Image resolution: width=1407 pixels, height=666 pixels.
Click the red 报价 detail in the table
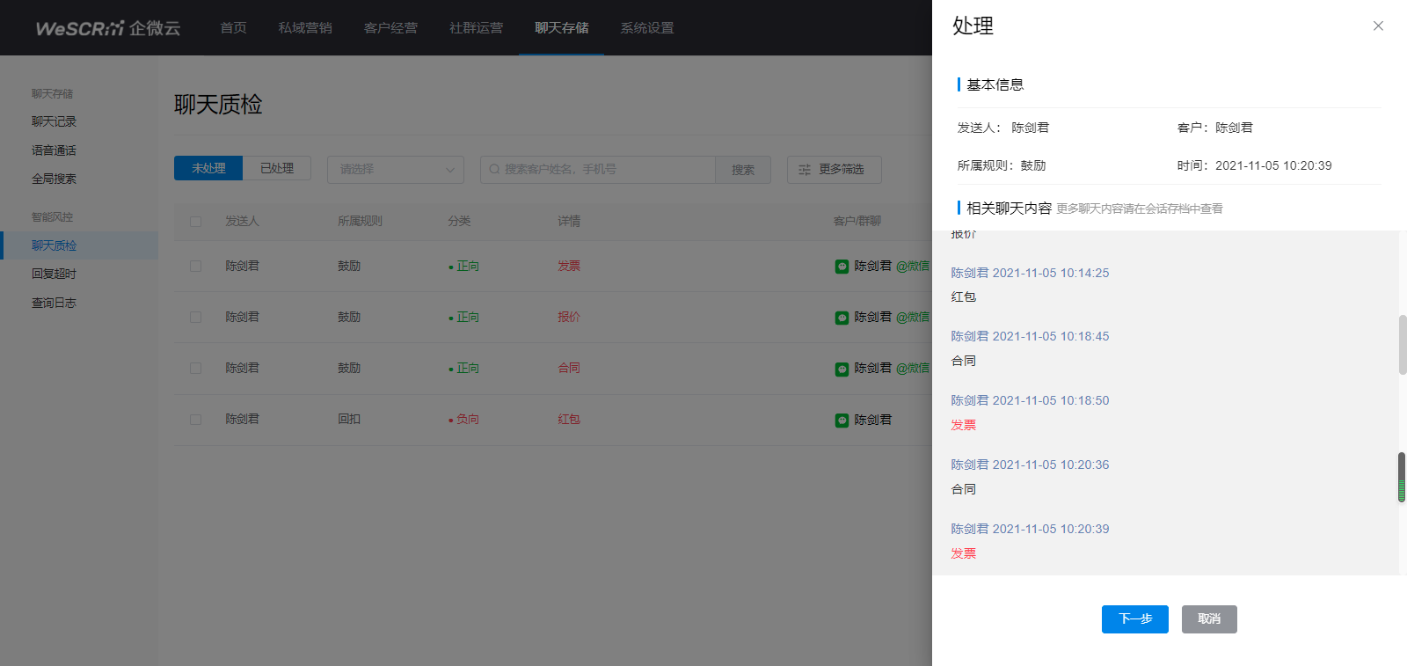(x=569, y=317)
